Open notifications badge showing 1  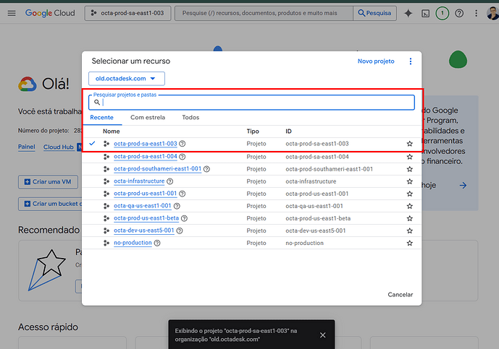(x=442, y=14)
